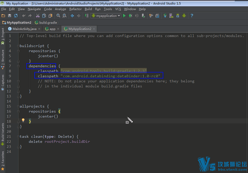
Task: Open the Edit menu
Action: [12, 9]
